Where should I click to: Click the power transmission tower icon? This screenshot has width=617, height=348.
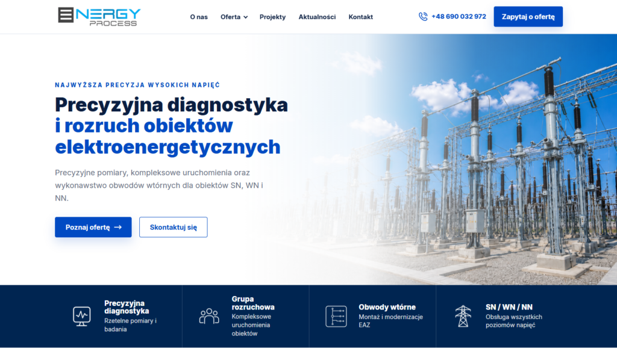click(x=463, y=316)
